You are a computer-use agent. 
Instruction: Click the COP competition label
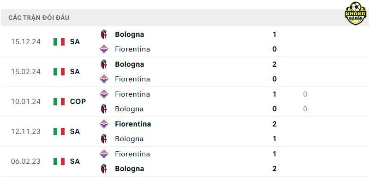(x=78, y=102)
